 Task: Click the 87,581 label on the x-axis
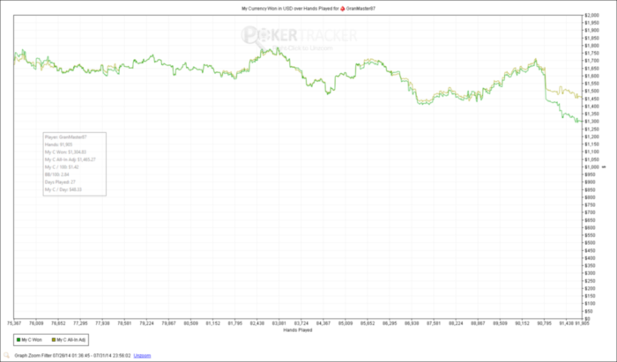tap(434, 323)
